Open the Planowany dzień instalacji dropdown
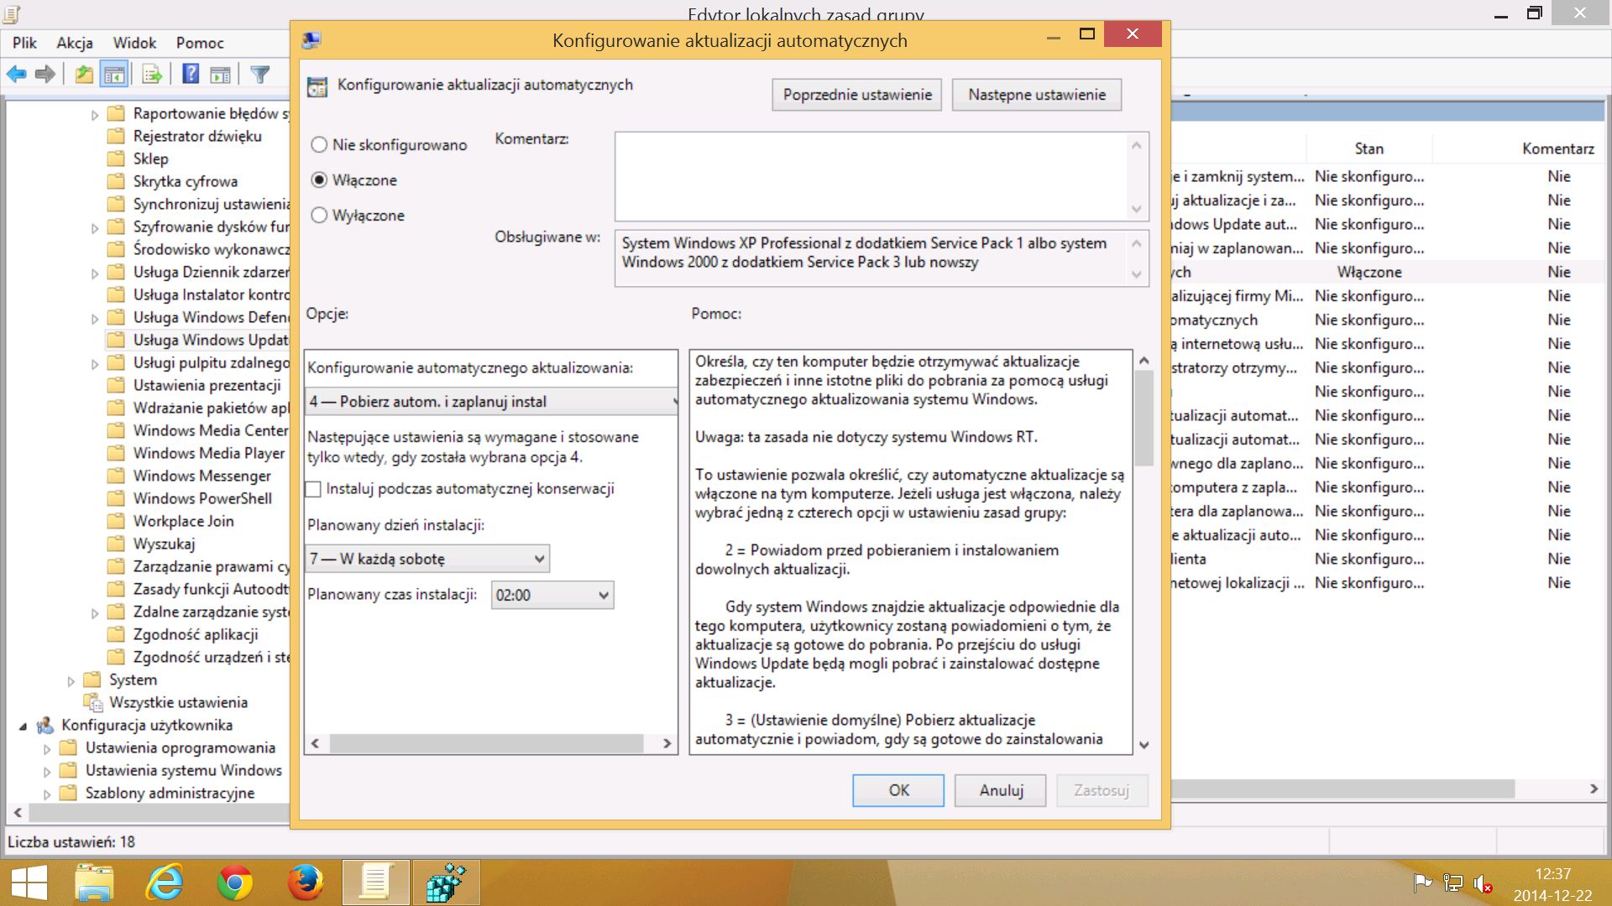1612x906 pixels. click(x=428, y=559)
